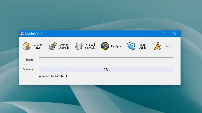Click the "Exit" label

[168, 46]
